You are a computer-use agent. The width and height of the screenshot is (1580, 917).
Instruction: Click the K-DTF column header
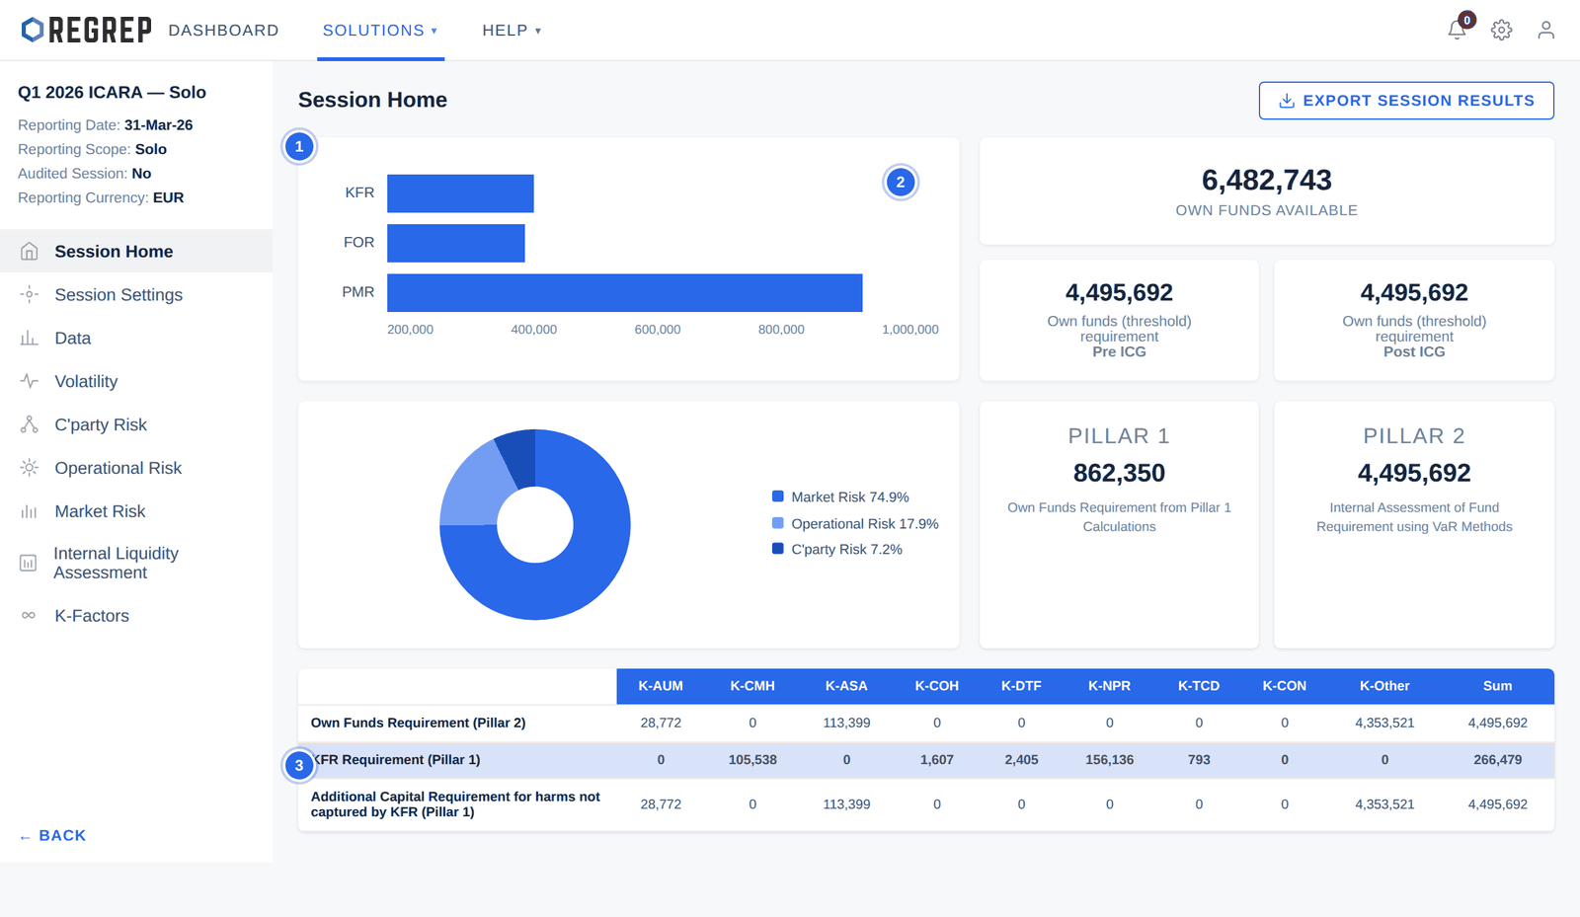pos(1021,686)
